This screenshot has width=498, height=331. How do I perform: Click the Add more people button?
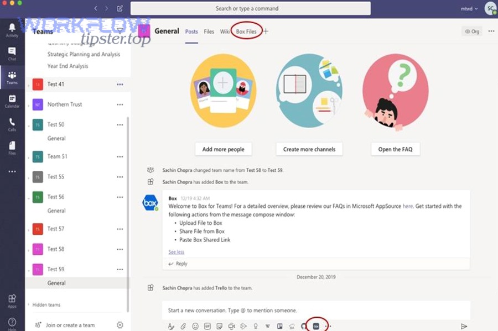[224, 149]
